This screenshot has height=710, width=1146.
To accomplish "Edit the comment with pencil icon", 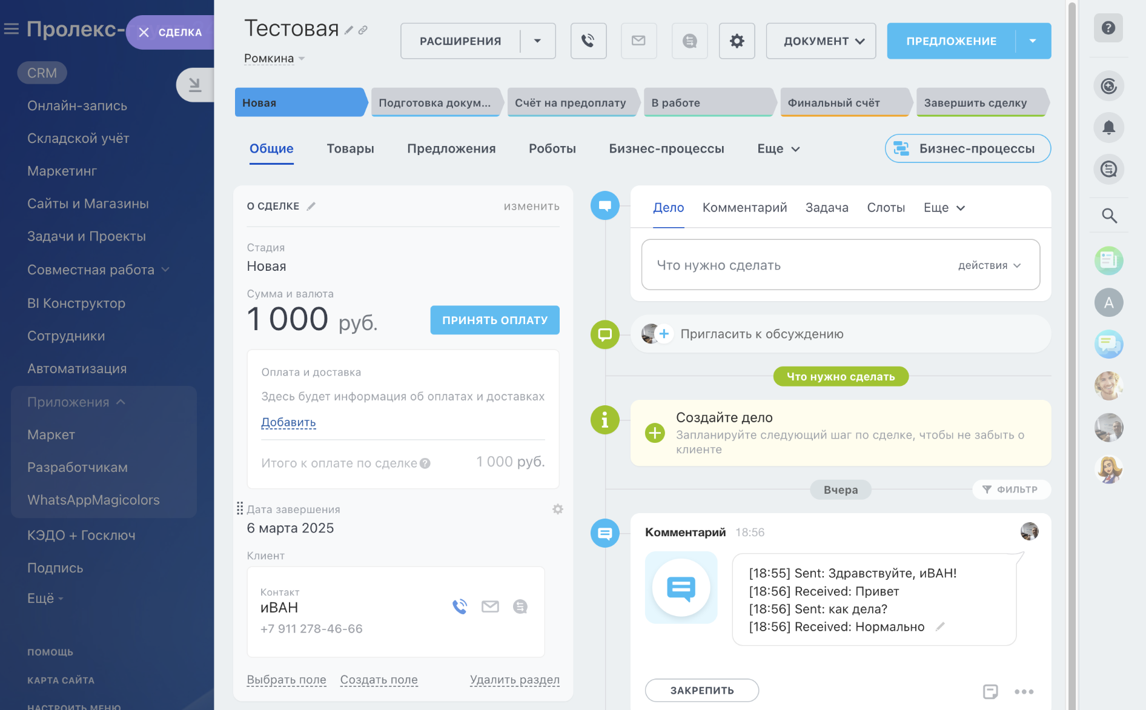I will click(x=940, y=626).
